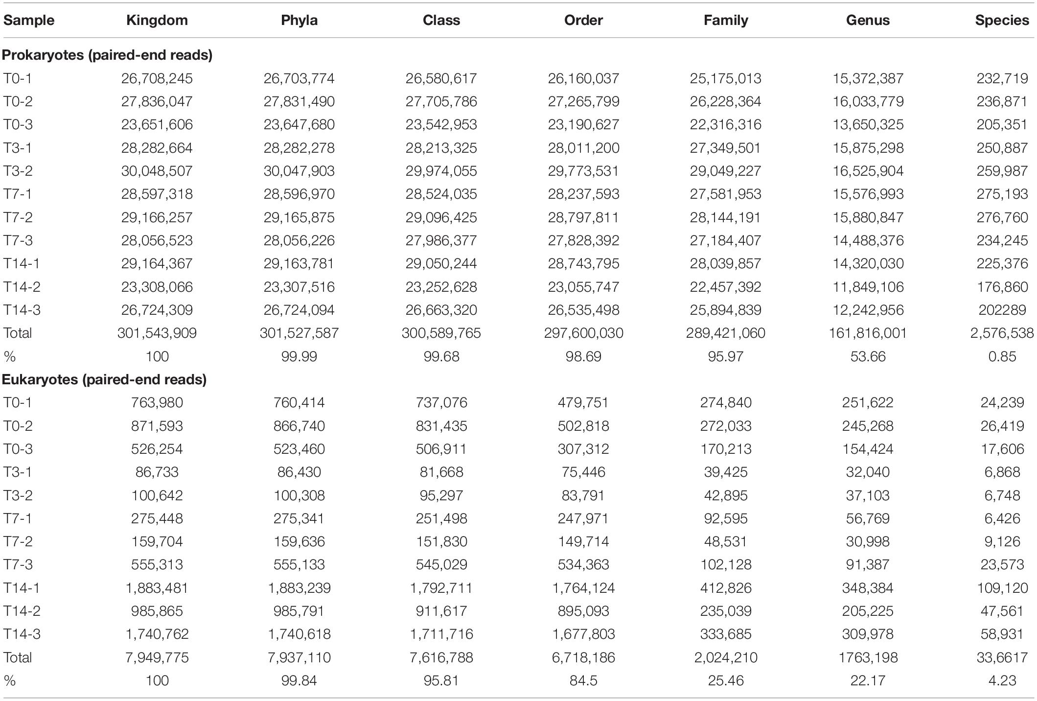This screenshot has width=1037, height=701.
Task: Click the Genus column header
Action: click(868, 20)
